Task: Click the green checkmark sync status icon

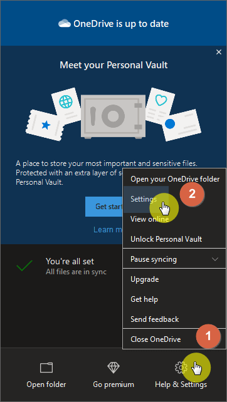Action: pyautogui.click(x=24, y=266)
